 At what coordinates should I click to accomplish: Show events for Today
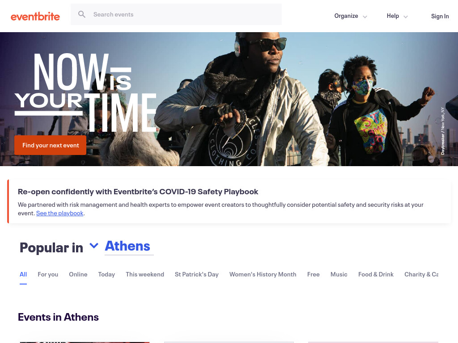click(x=106, y=275)
